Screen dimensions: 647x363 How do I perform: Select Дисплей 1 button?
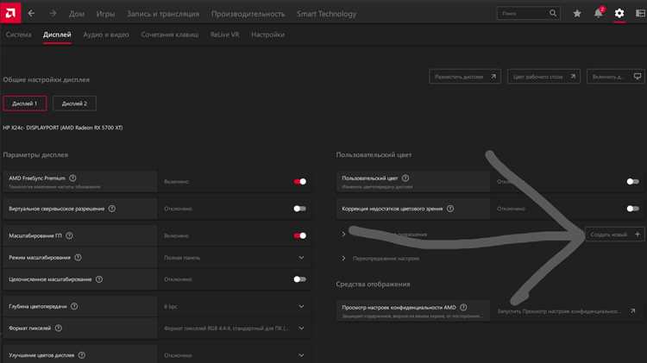pos(25,103)
